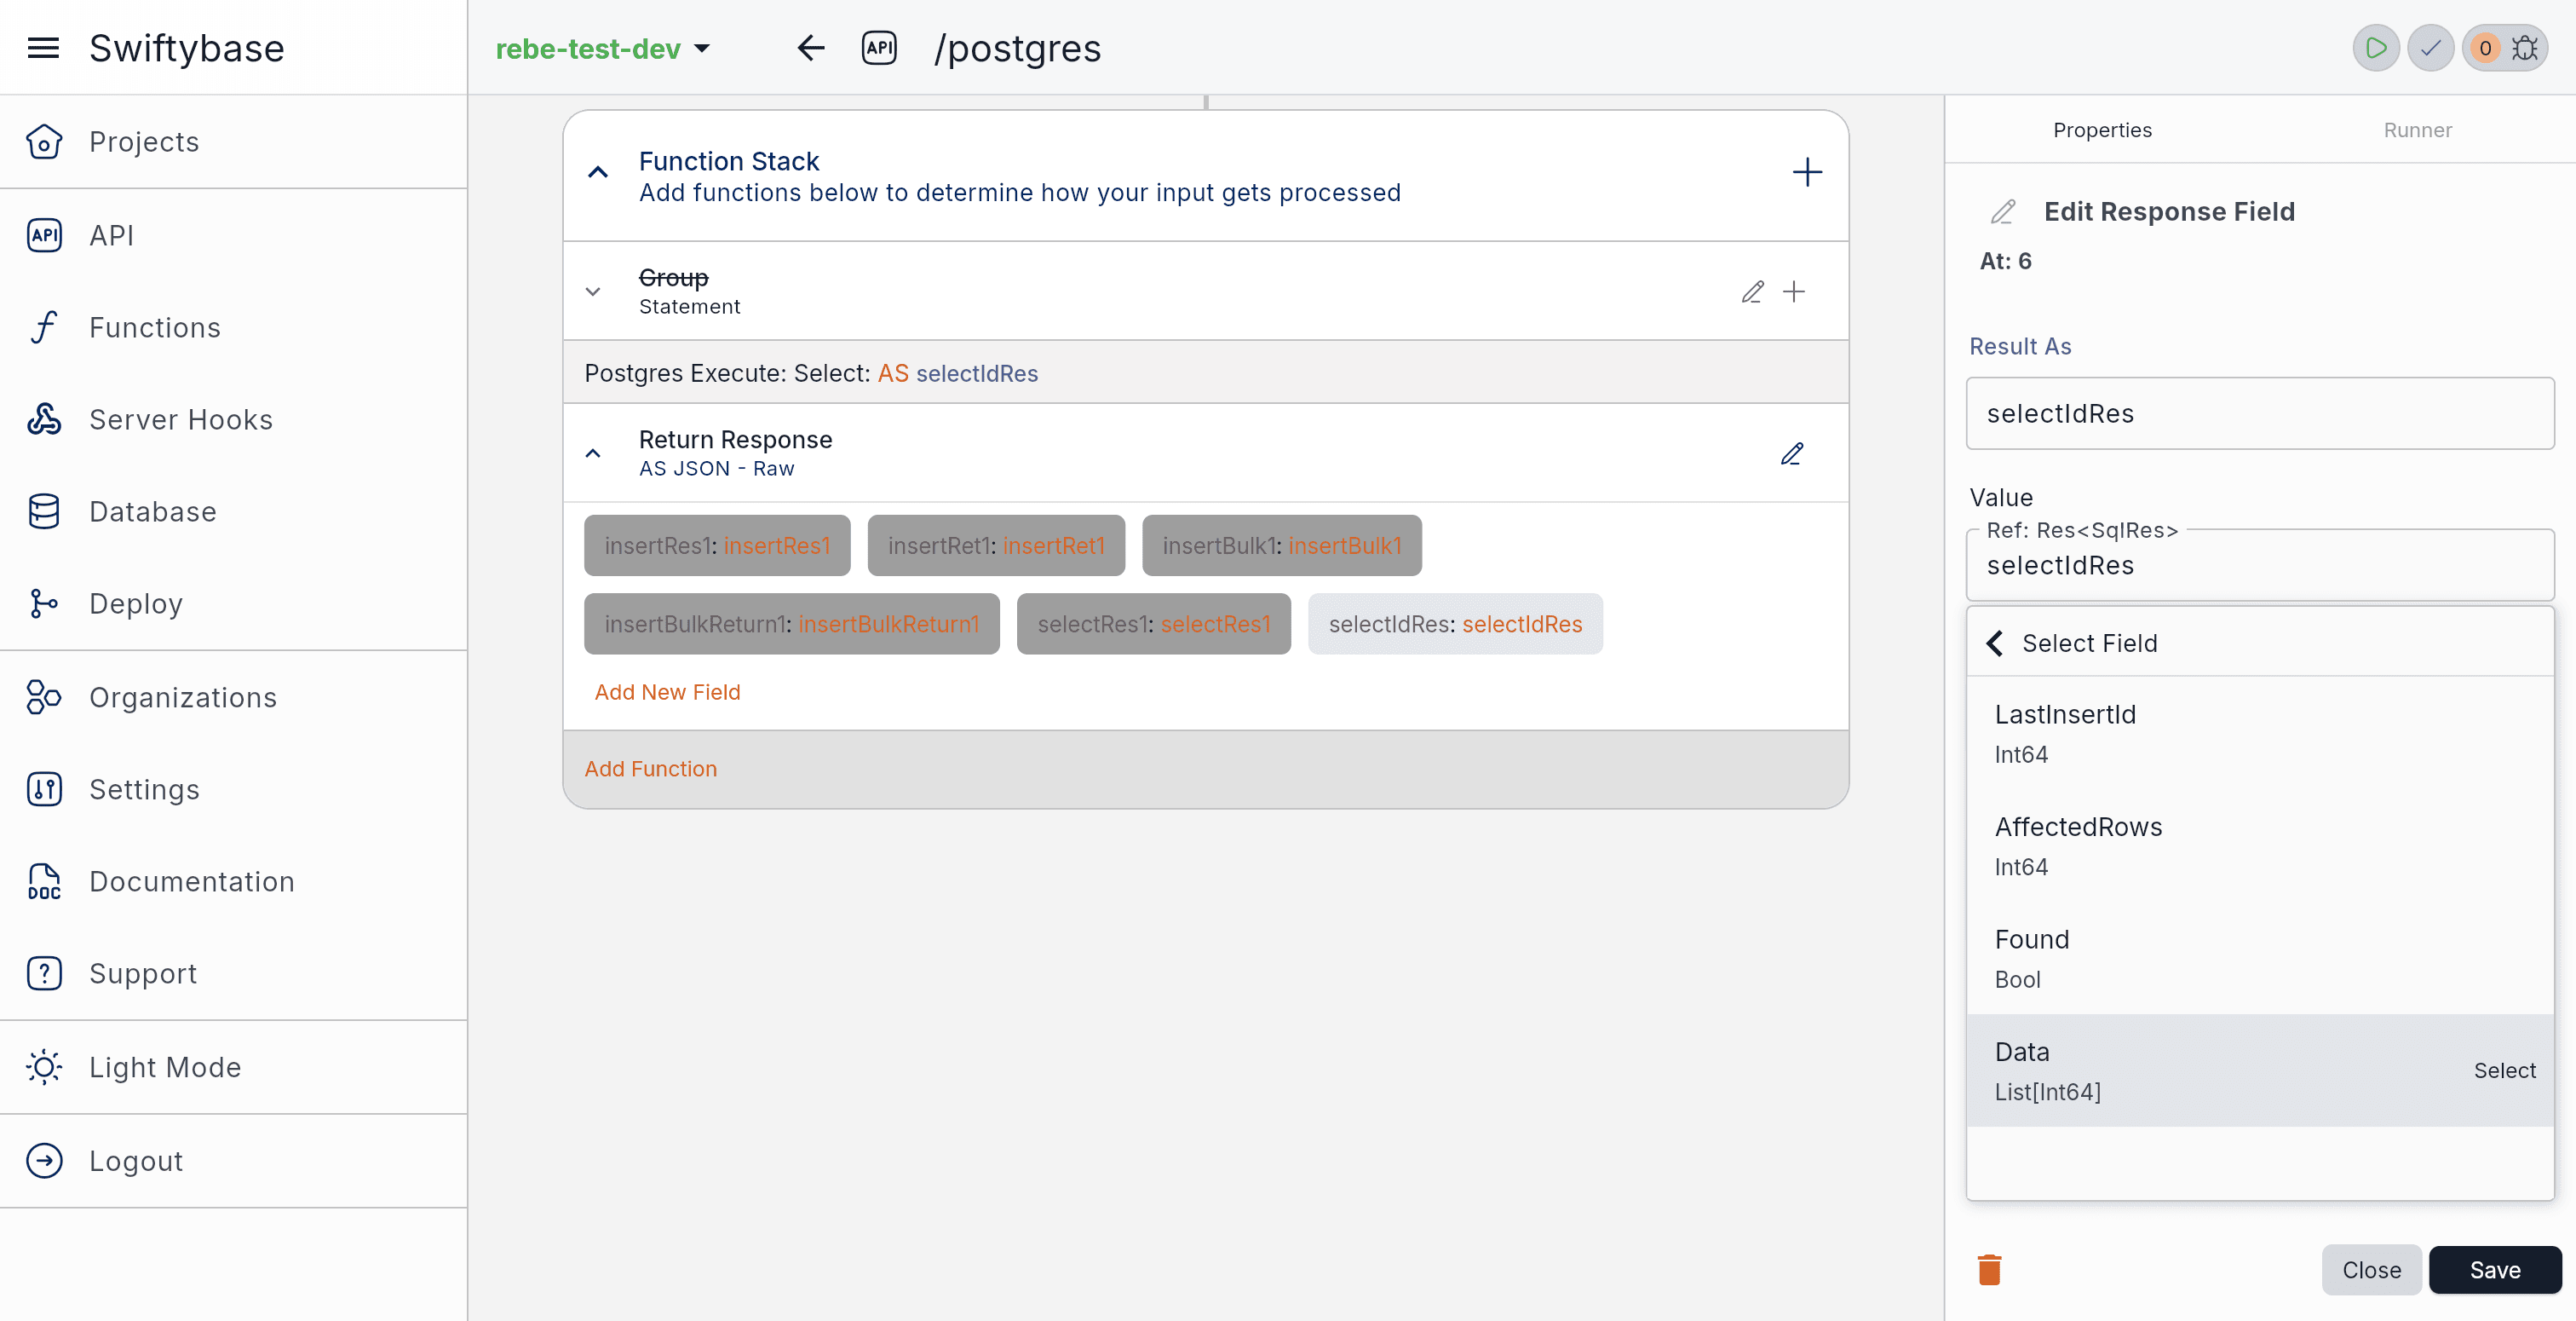Viewport: 2576px width, 1321px height.
Task: Select the selectIdRes response field chip
Action: (x=1455, y=625)
